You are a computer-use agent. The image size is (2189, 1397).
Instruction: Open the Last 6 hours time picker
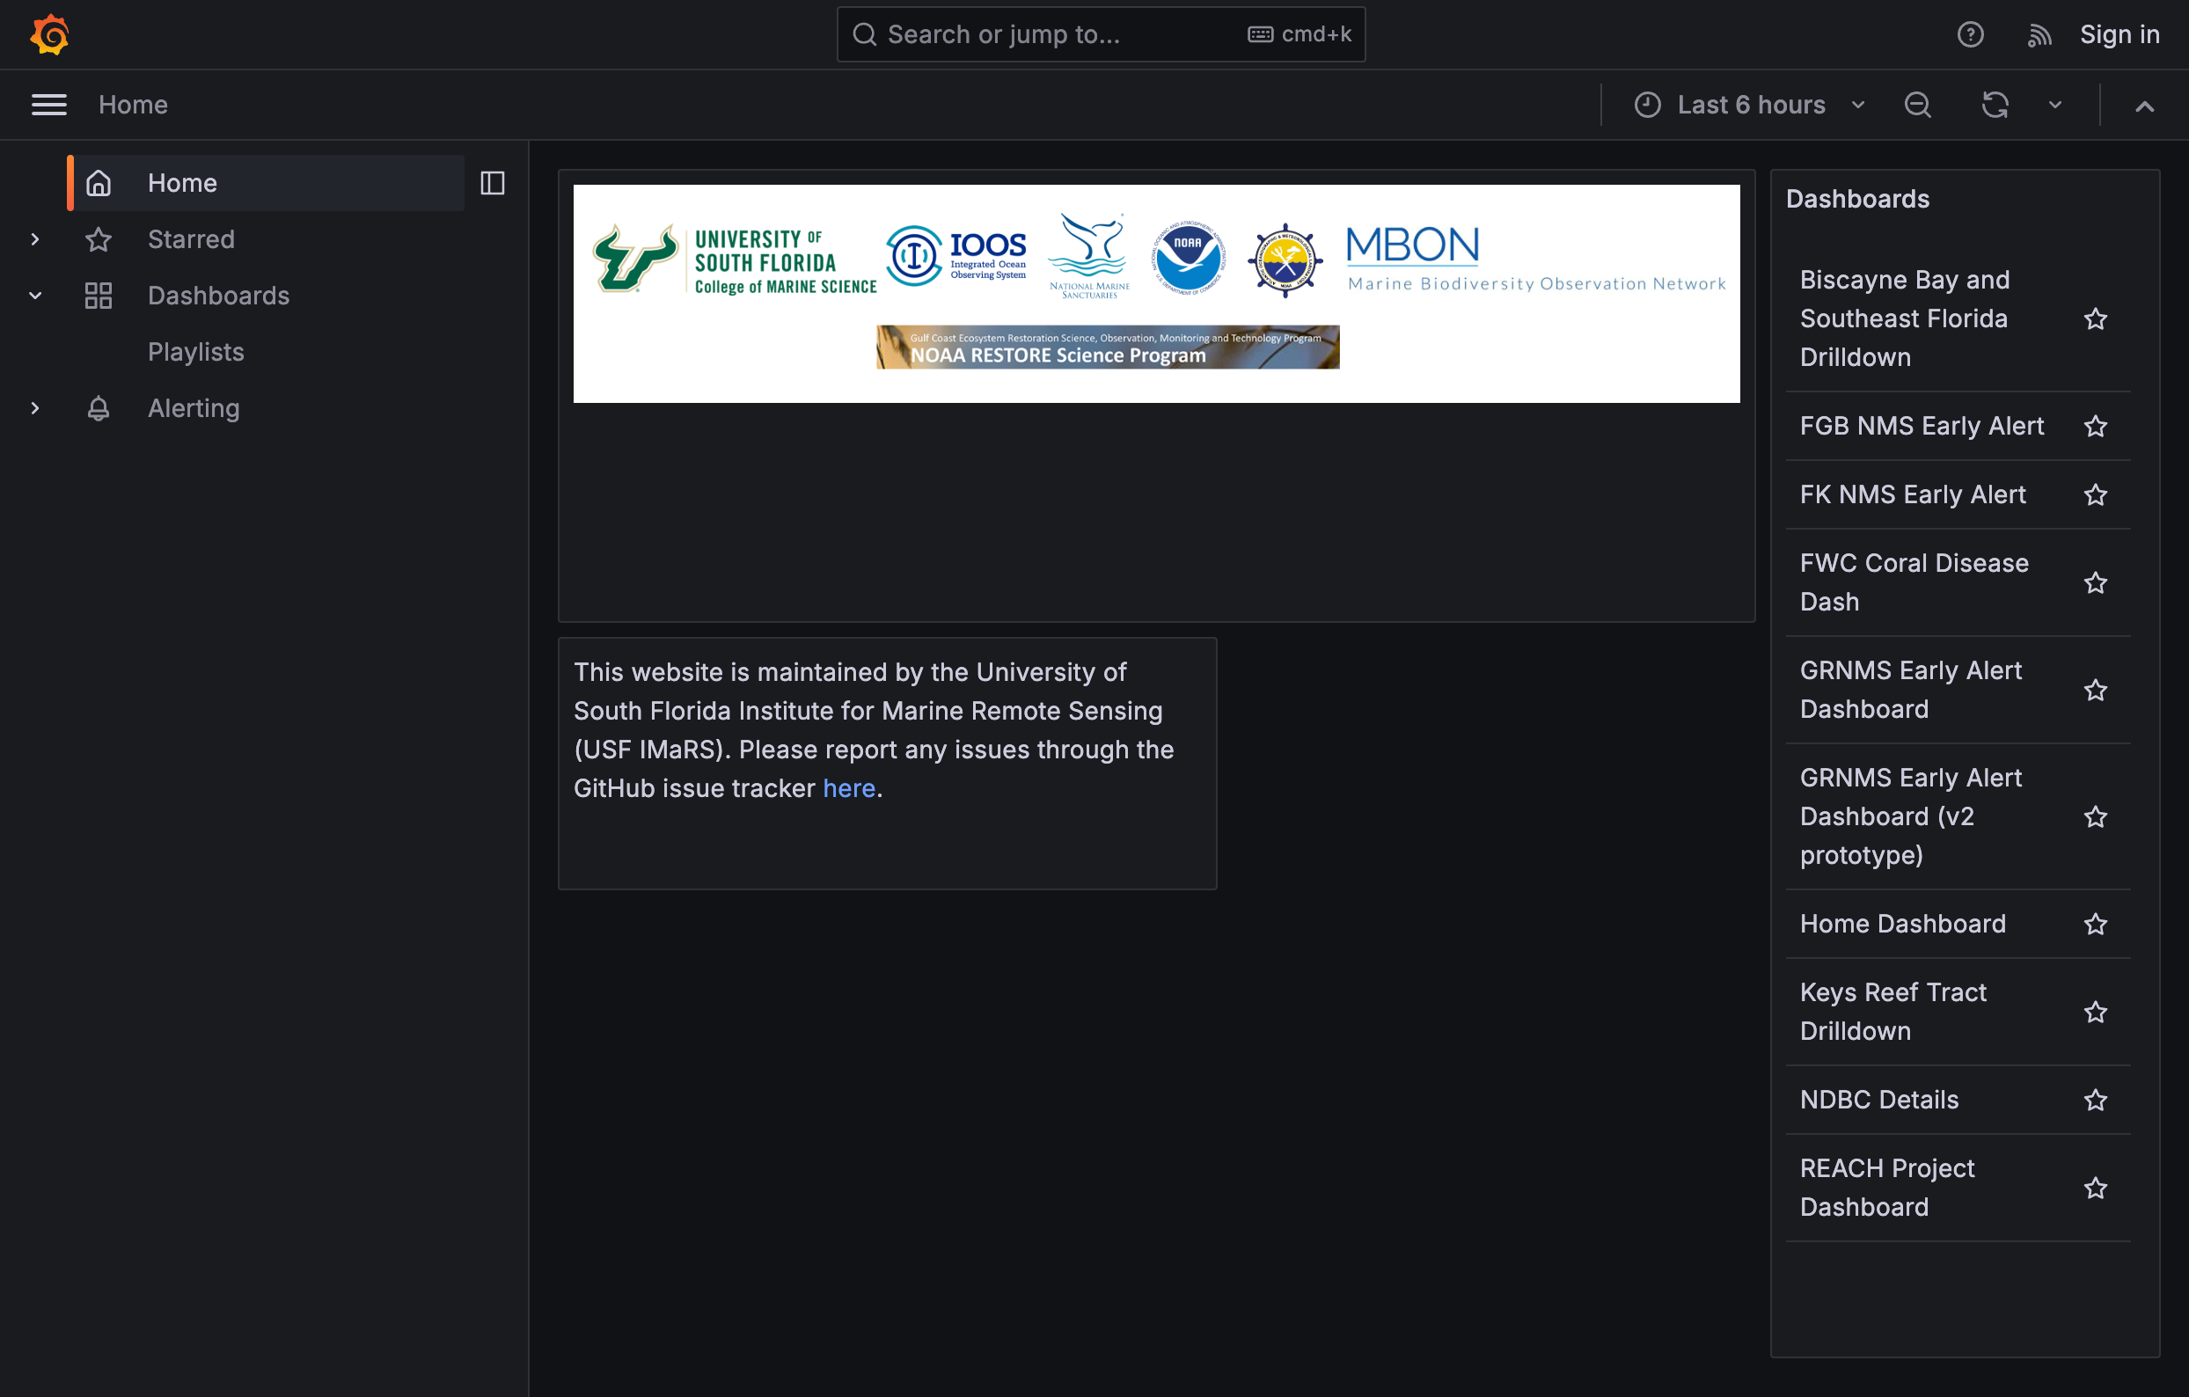pyautogui.click(x=1750, y=105)
